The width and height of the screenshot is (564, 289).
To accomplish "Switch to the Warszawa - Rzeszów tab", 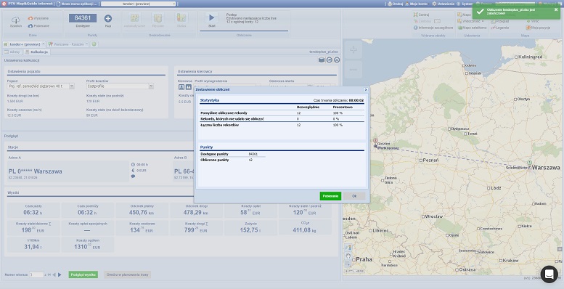I will (68, 44).
